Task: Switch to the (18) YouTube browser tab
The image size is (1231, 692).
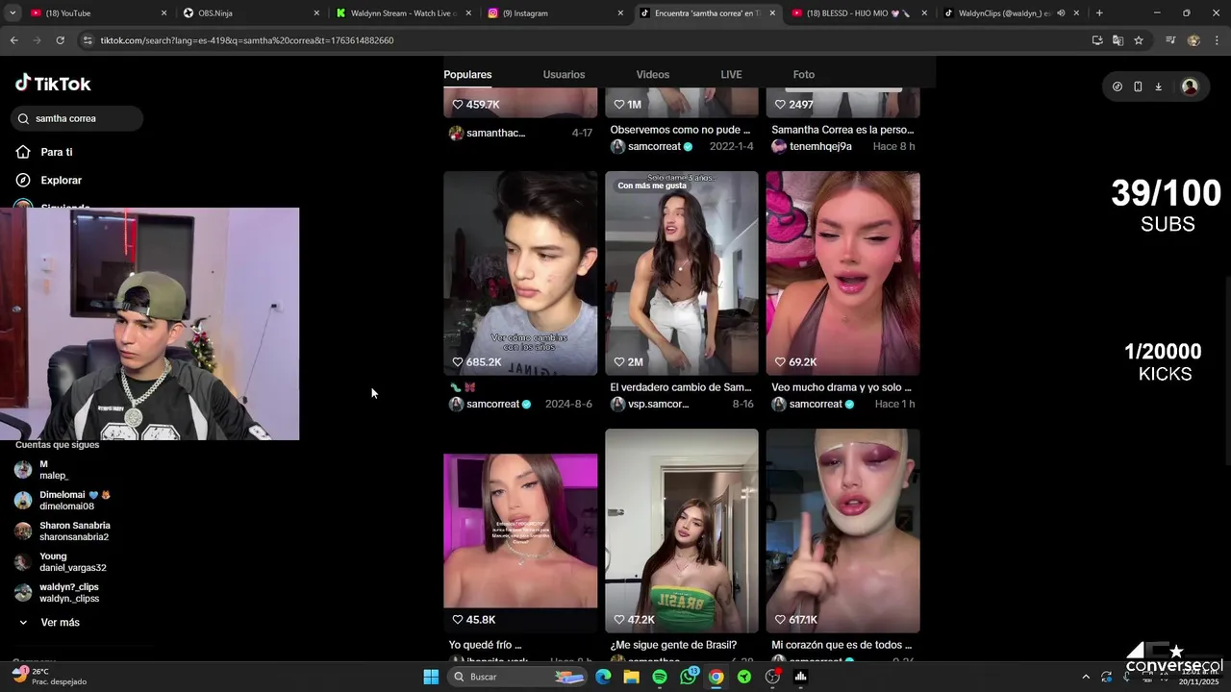Action: click(x=98, y=13)
